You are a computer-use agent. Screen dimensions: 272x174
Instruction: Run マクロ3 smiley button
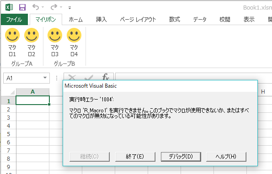click(x=55, y=42)
